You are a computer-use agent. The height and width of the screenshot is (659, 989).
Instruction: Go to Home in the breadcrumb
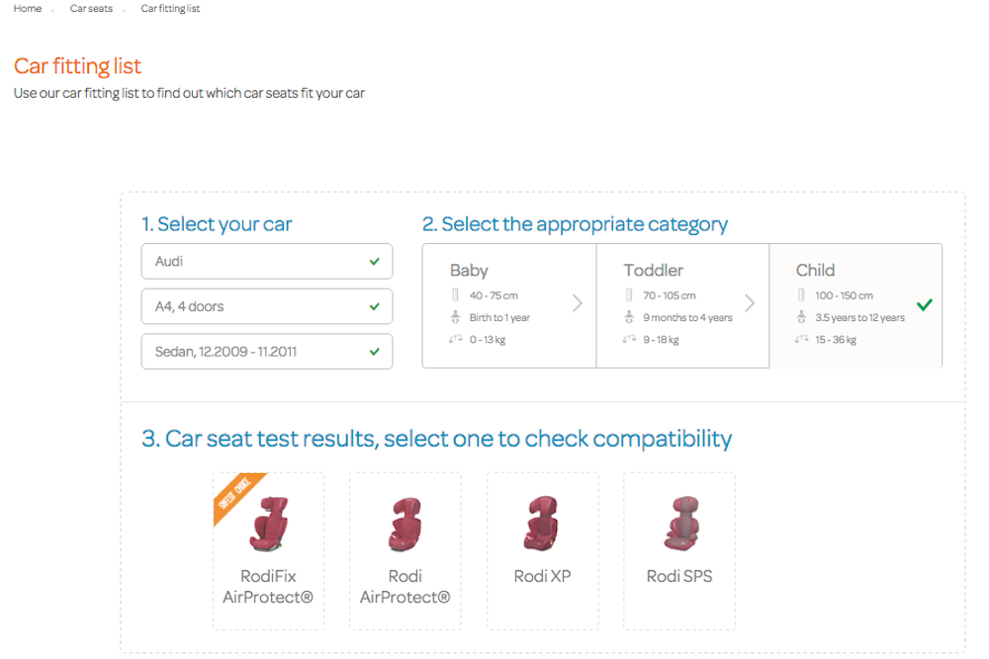point(28,8)
